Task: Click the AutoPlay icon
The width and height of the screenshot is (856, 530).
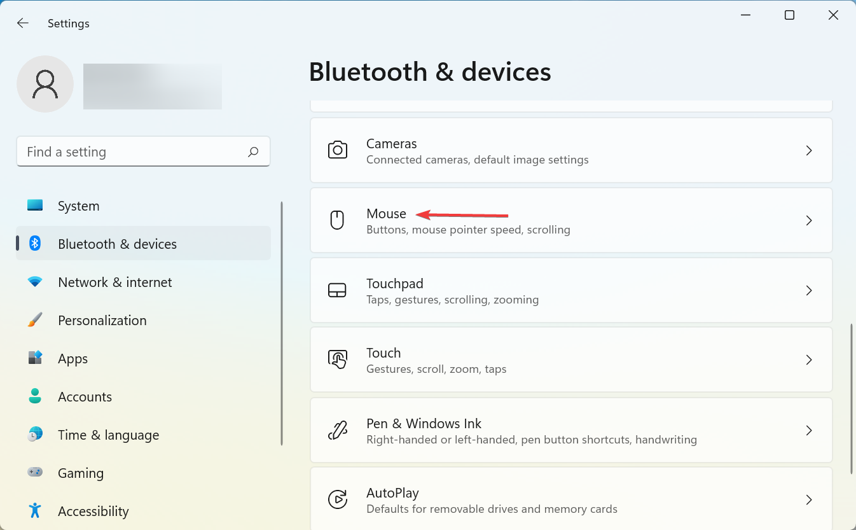Action: coord(337,499)
